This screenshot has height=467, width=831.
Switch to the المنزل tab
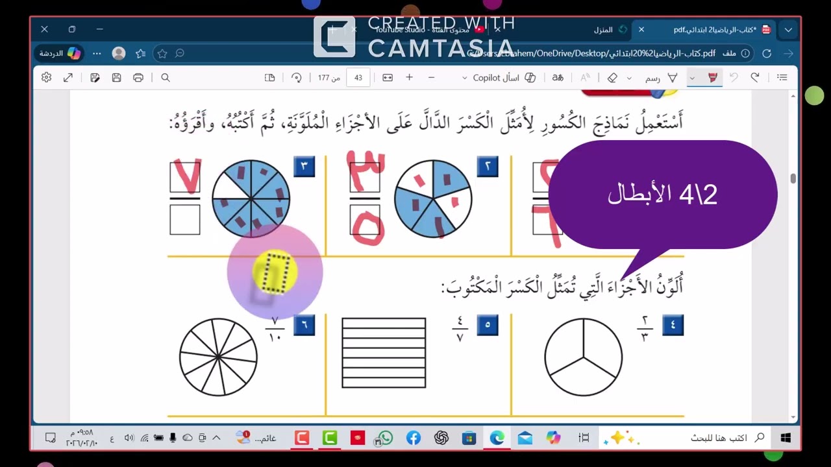coord(611,30)
